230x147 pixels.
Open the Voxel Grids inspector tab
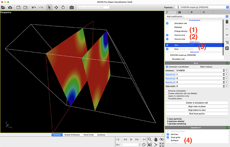pyautogui.click(x=88, y=135)
